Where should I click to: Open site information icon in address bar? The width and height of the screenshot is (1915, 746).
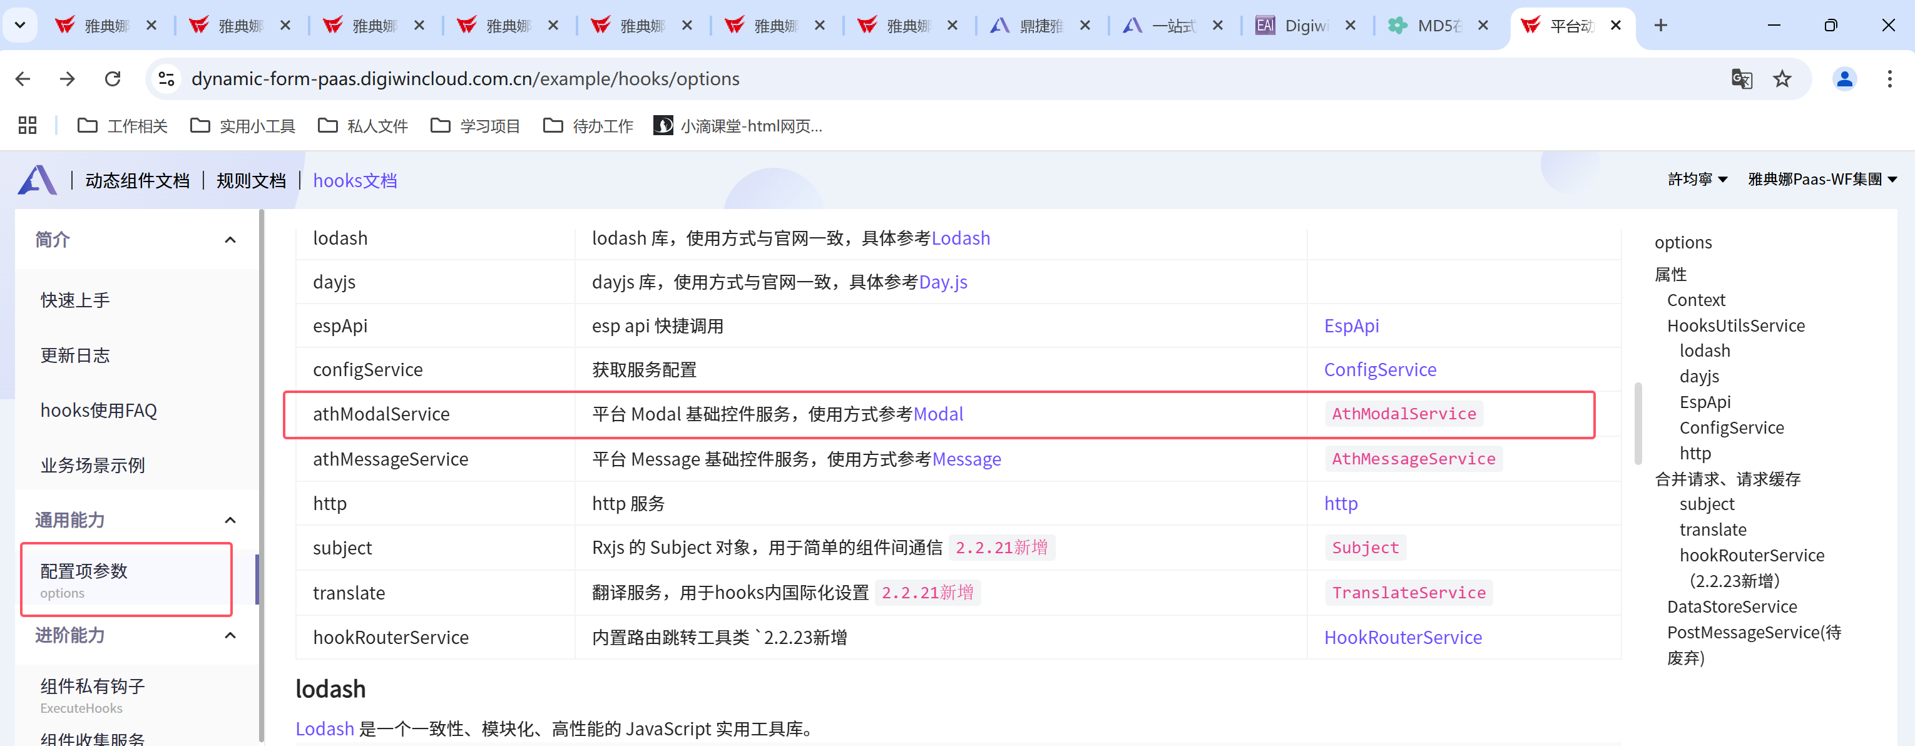point(166,79)
